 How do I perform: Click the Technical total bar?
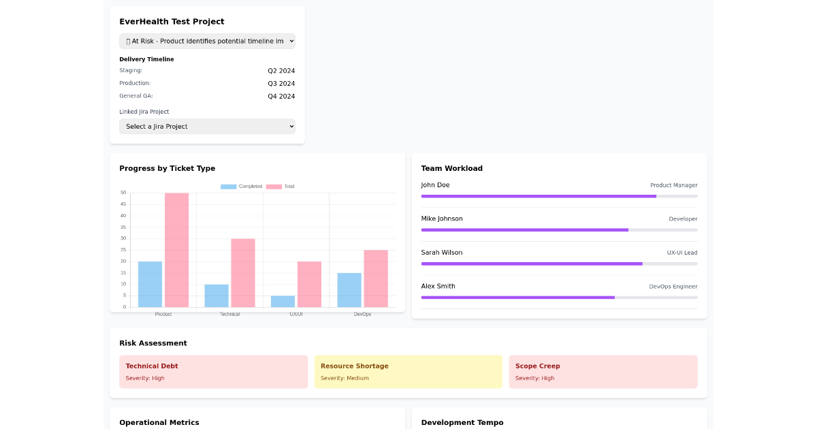(242, 272)
